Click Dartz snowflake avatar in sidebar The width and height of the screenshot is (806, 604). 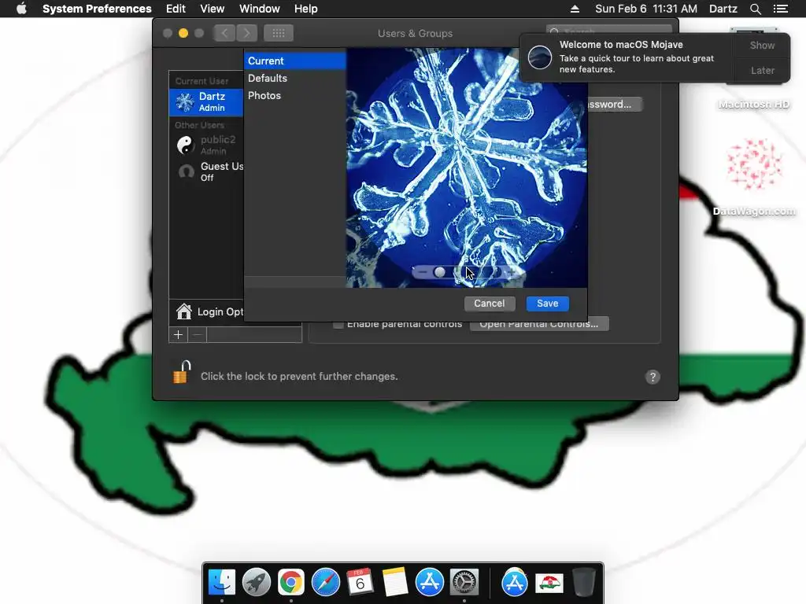(x=184, y=101)
